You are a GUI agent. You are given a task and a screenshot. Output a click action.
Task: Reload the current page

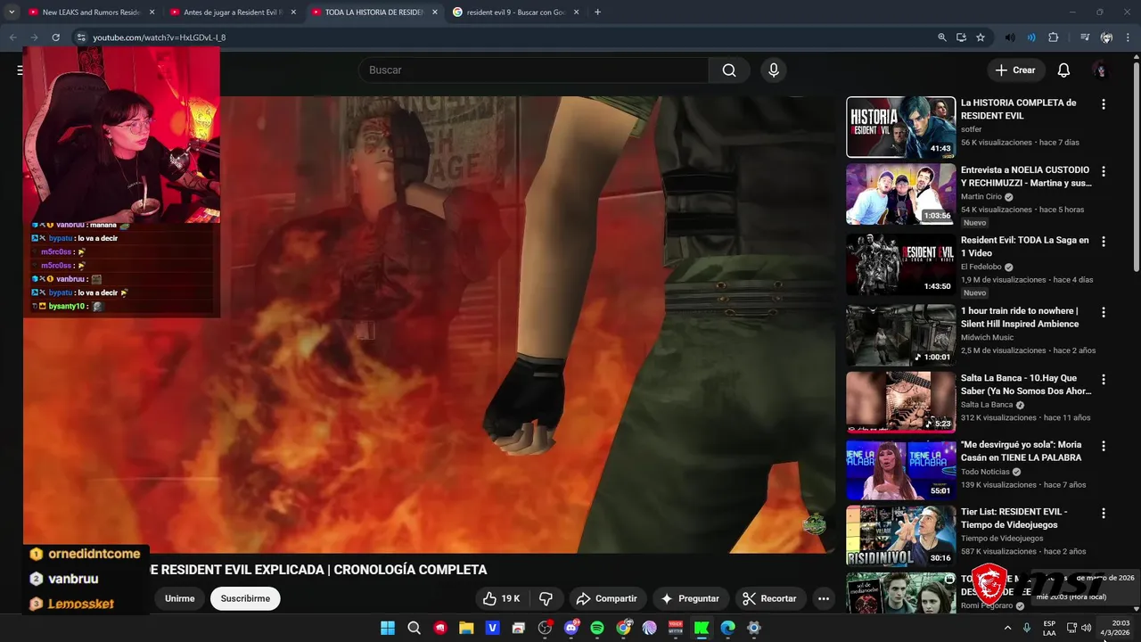(x=55, y=37)
